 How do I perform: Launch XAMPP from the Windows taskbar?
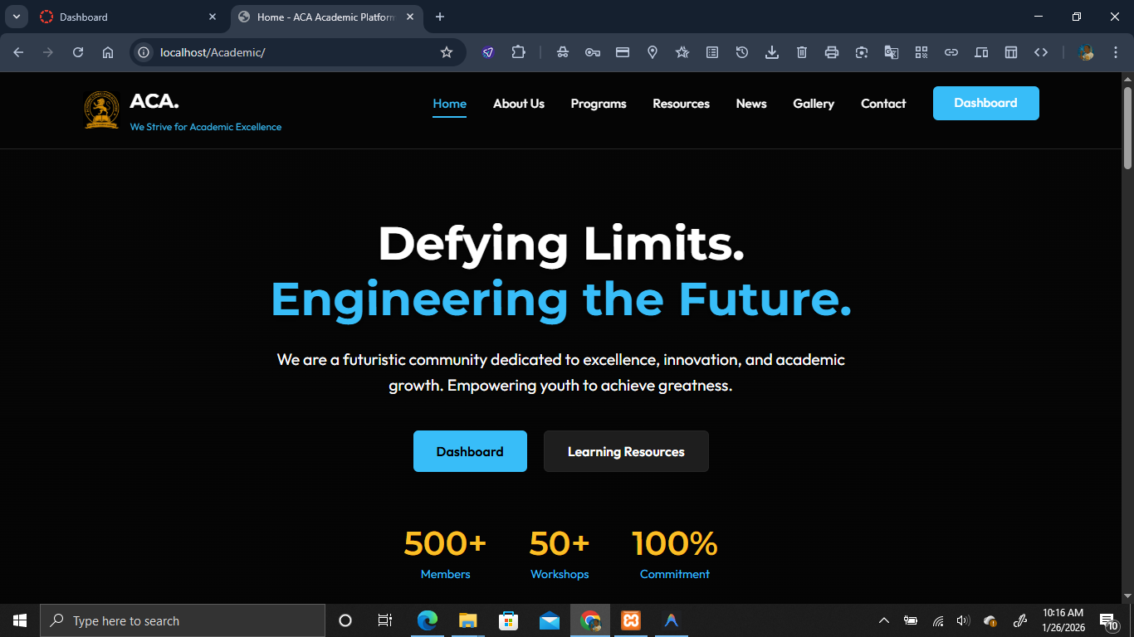(x=630, y=620)
